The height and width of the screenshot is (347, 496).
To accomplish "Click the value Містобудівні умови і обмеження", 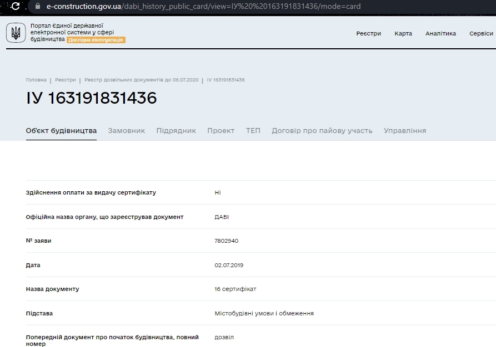I will click(264, 314).
